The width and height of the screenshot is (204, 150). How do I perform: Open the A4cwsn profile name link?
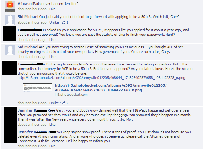[25, 4]
